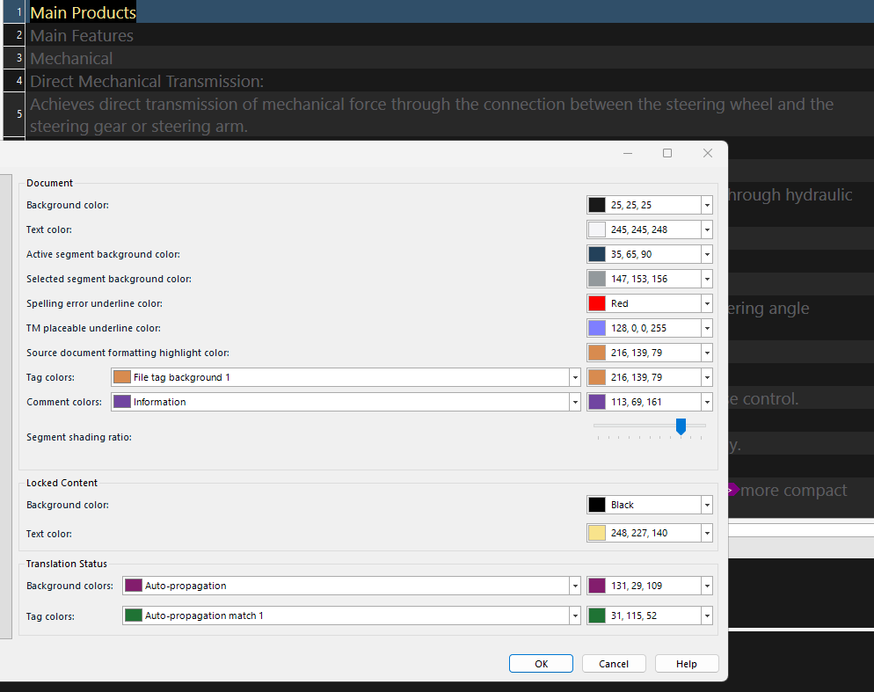
Task: Open Comment color 113, 69, 161 dropdown
Action: coord(707,402)
